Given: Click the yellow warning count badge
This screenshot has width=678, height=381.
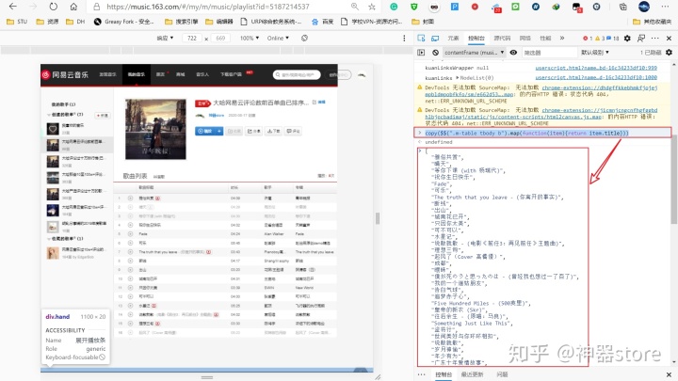Looking at the screenshot, I should tap(600, 38).
